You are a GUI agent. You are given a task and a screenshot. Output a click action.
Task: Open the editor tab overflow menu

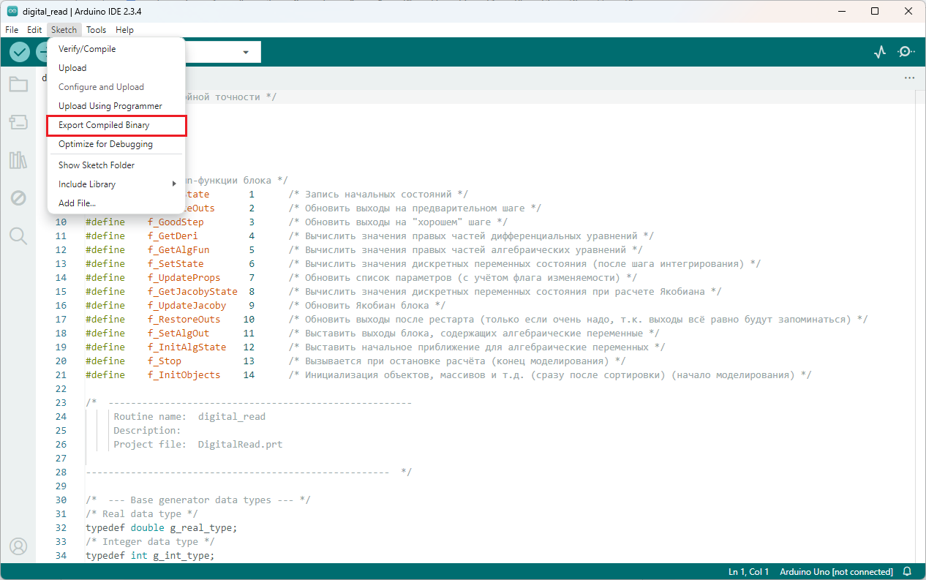pyautogui.click(x=909, y=78)
